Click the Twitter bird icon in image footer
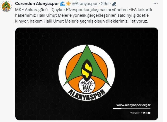The image size is (167, 122). tap(144, 113)
